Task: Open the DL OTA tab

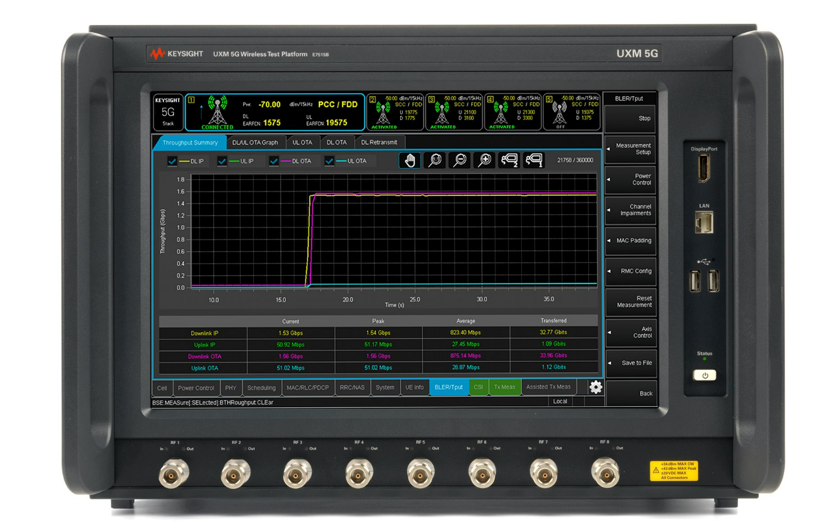Action: [x=337, y=143]
